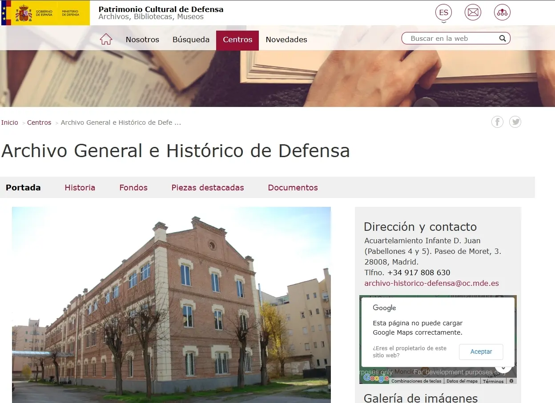The height and width of the screenshot is (403, 555).
Task: Select the Centros menu item
Action: pyautogui.click(x=237, y=40)
